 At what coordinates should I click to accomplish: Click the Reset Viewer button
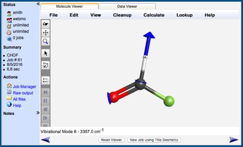coord(111,140)
